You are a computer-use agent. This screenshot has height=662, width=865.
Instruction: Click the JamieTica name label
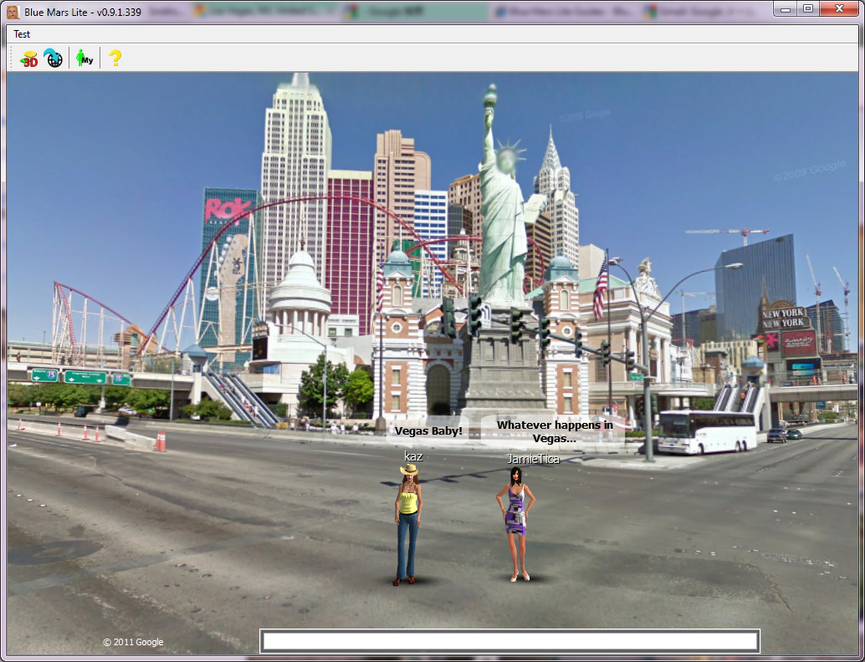click(533, 459)
